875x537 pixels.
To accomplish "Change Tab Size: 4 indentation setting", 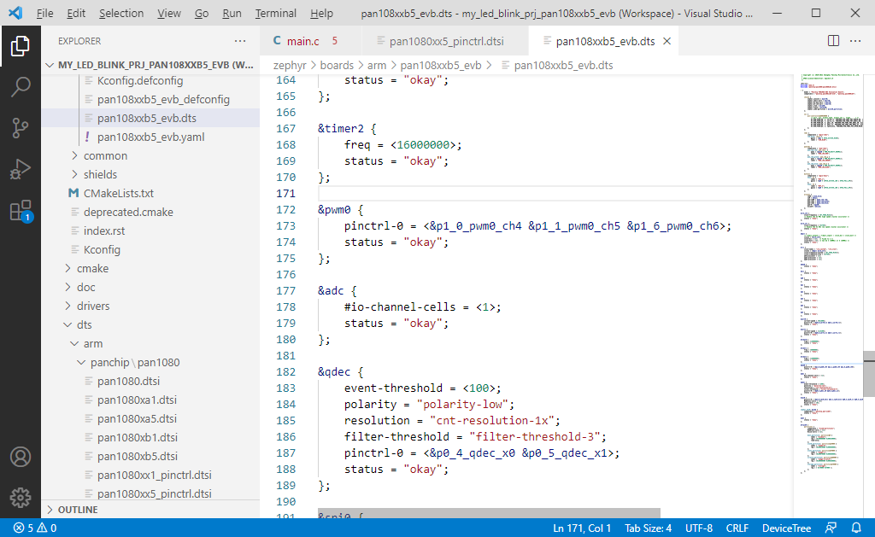I will coord(648,528).
